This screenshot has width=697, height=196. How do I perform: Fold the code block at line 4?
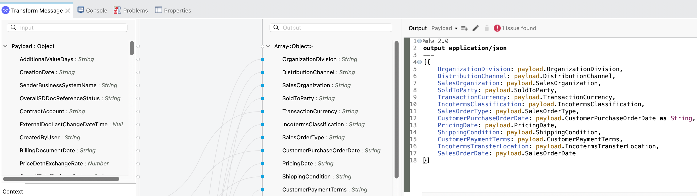(x=419, y=62)
